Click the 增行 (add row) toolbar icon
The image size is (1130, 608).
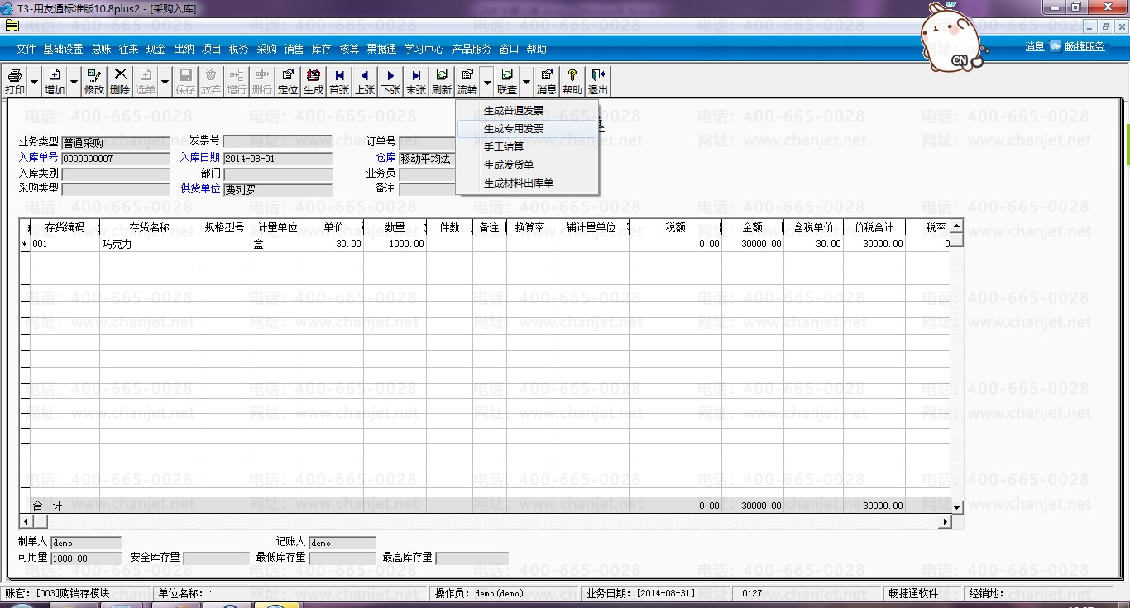coord(237,81)
